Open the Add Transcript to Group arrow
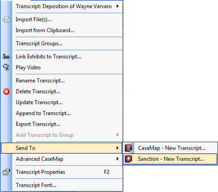 (x=118, y=135)
